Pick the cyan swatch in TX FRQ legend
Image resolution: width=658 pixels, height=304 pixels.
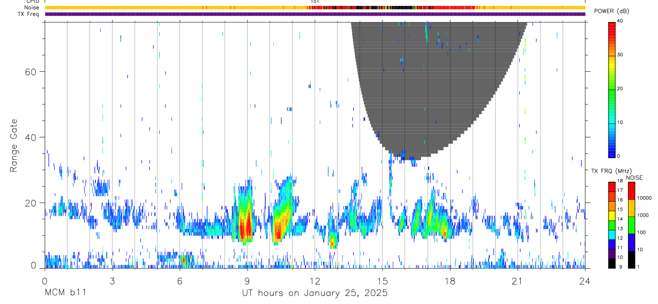611,234
